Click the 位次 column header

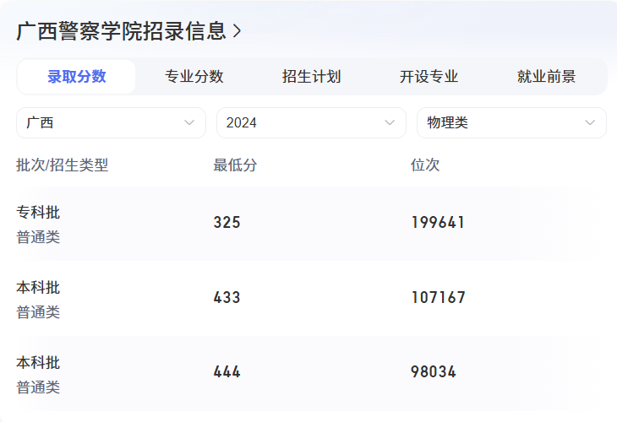pos(425,165)
